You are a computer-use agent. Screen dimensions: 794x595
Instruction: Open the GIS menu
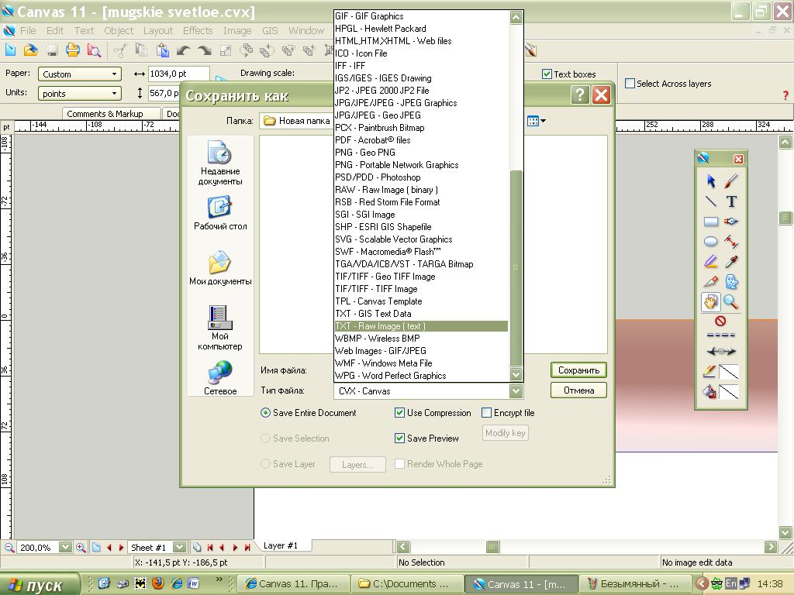(x=270, y=30)
